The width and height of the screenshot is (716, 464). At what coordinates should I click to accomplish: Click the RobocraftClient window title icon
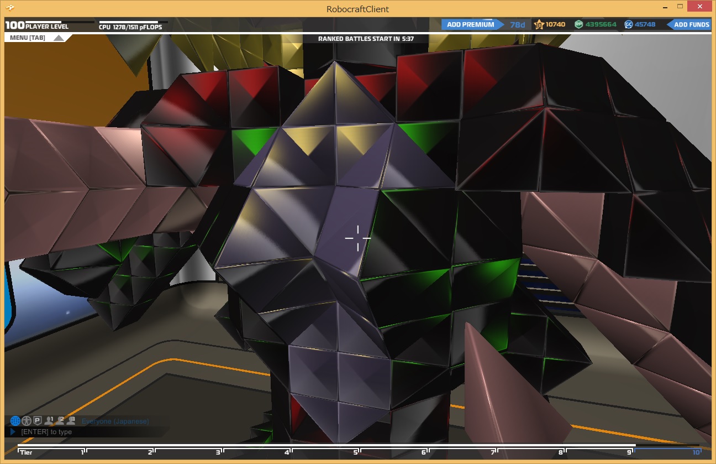(10, 8)
